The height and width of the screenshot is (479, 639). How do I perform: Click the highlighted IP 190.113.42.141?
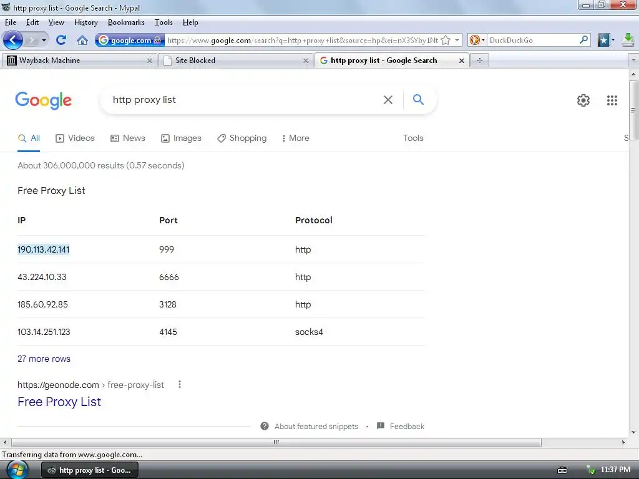pyautogui.click(x=43, y=249)
